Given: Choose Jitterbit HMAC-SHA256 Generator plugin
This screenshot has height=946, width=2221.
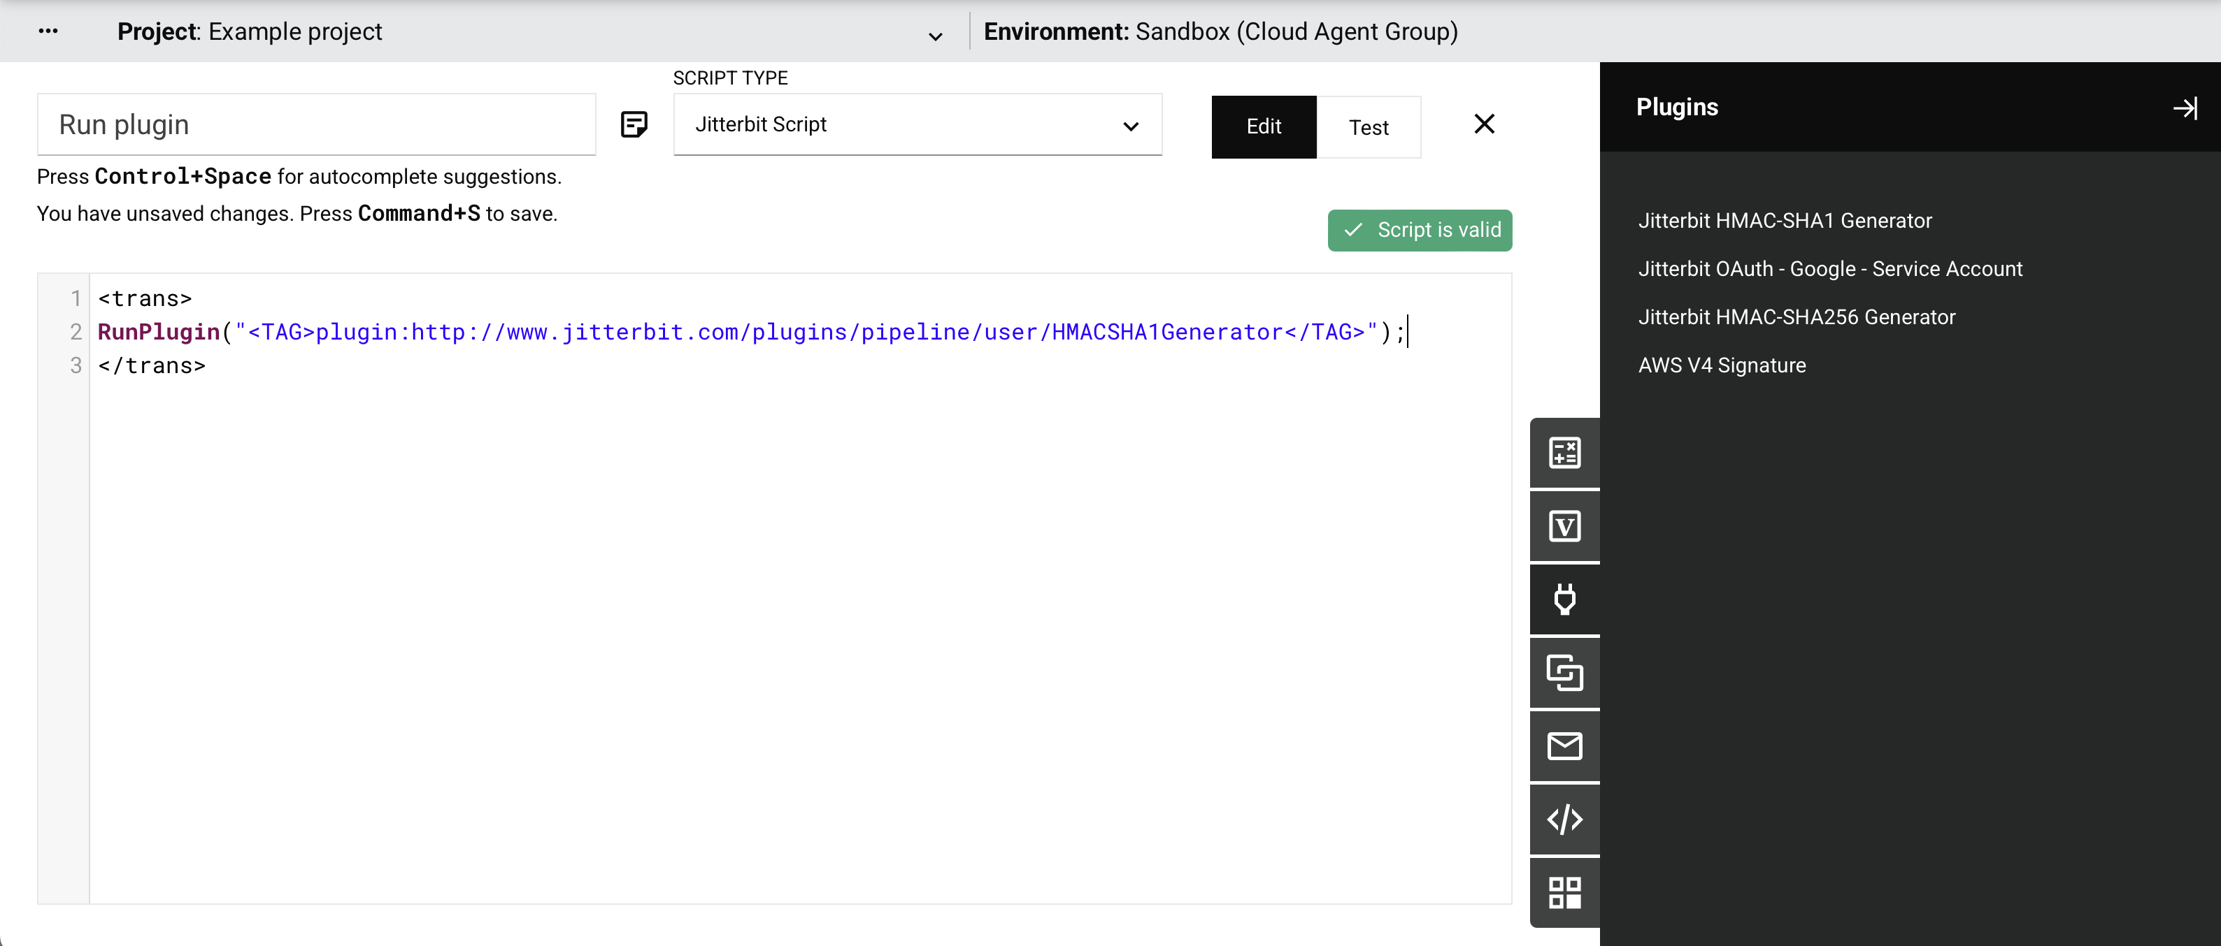Looking at the screenshot, I should (x=1796, y=317).
